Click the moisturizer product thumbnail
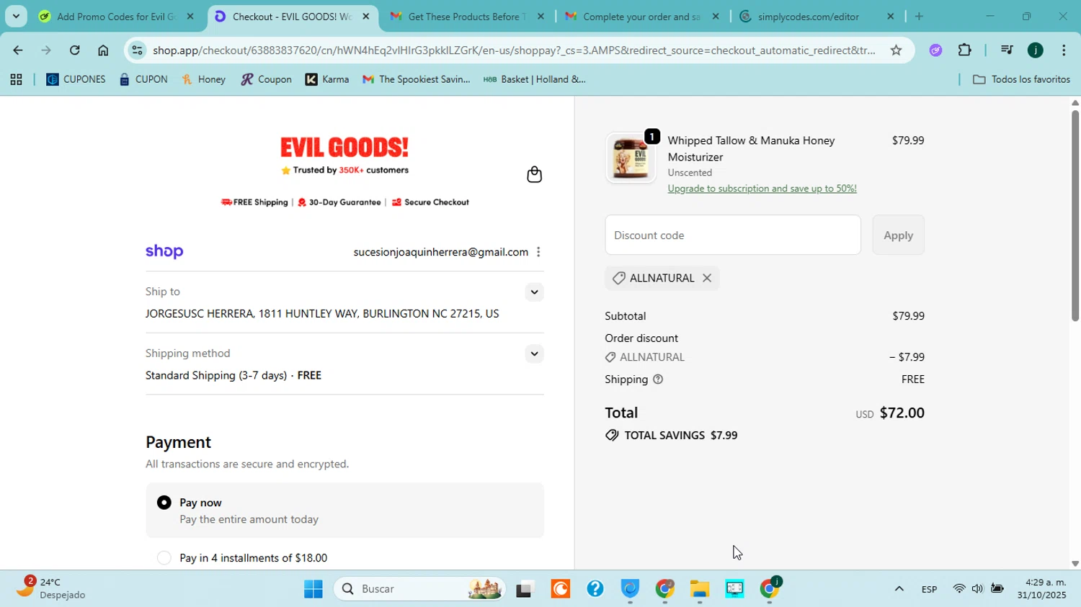Screen dimensions: 1081x607 631,158
